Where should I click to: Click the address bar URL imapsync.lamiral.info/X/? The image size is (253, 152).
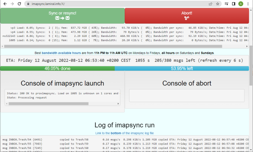[x=48, y=4]
